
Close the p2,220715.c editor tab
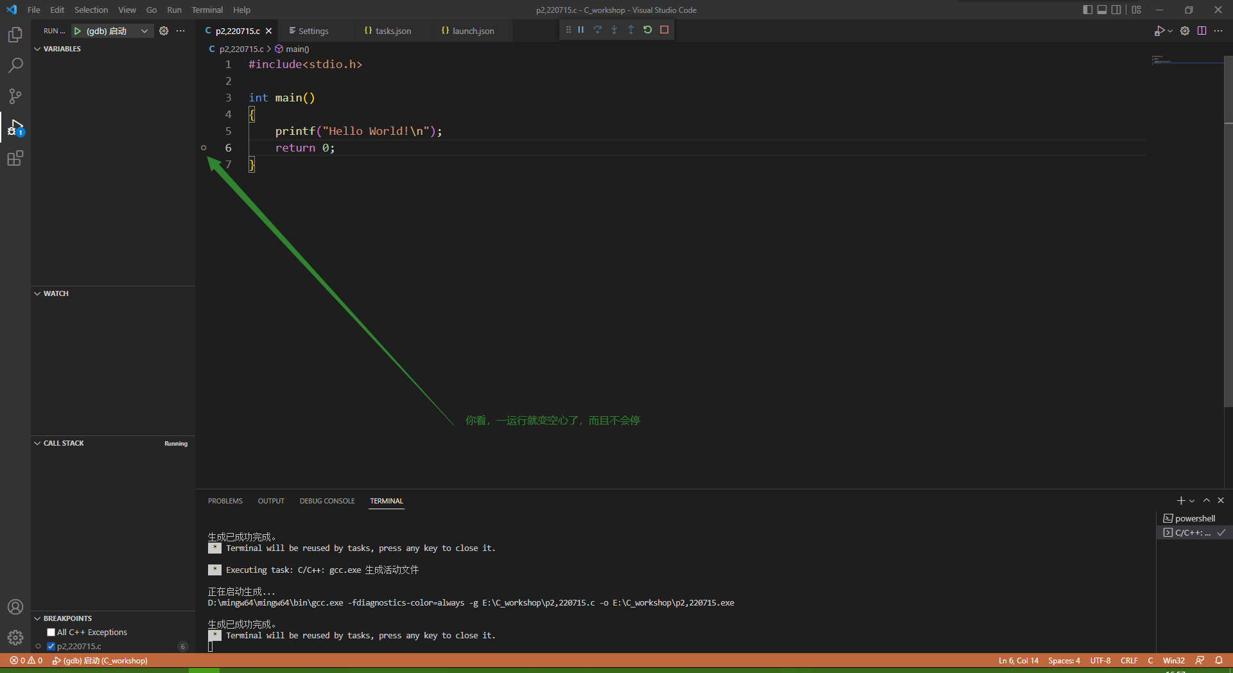coord(268,31)
